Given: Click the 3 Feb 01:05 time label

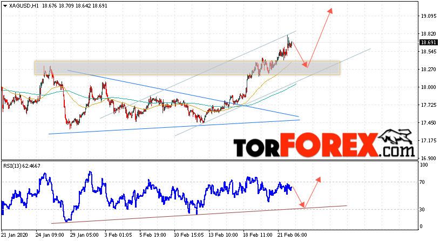Looking at the screenshot, I should [x=118, y=235].
